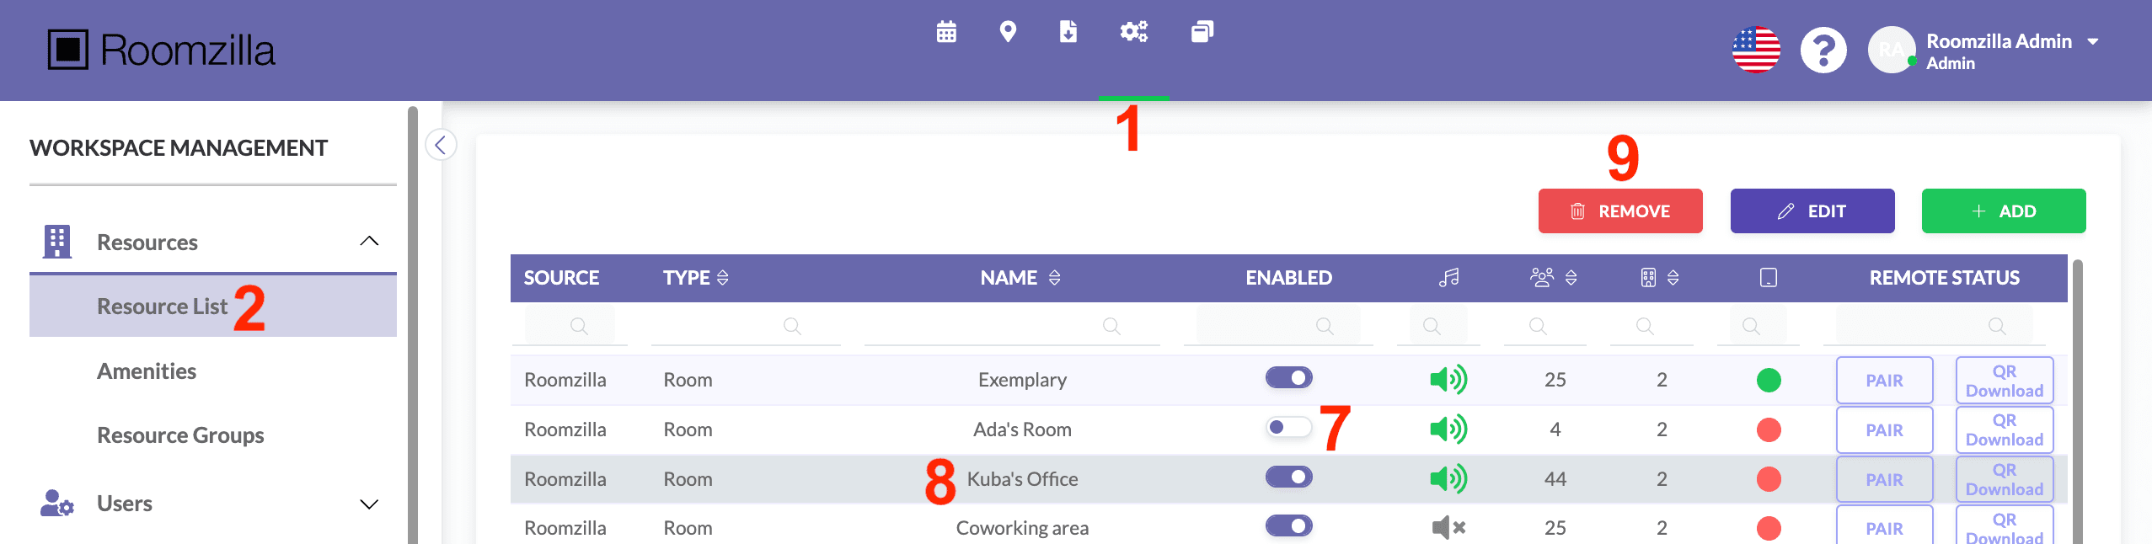Enable the Ada's Room toggle

(x=1288, y=428)
